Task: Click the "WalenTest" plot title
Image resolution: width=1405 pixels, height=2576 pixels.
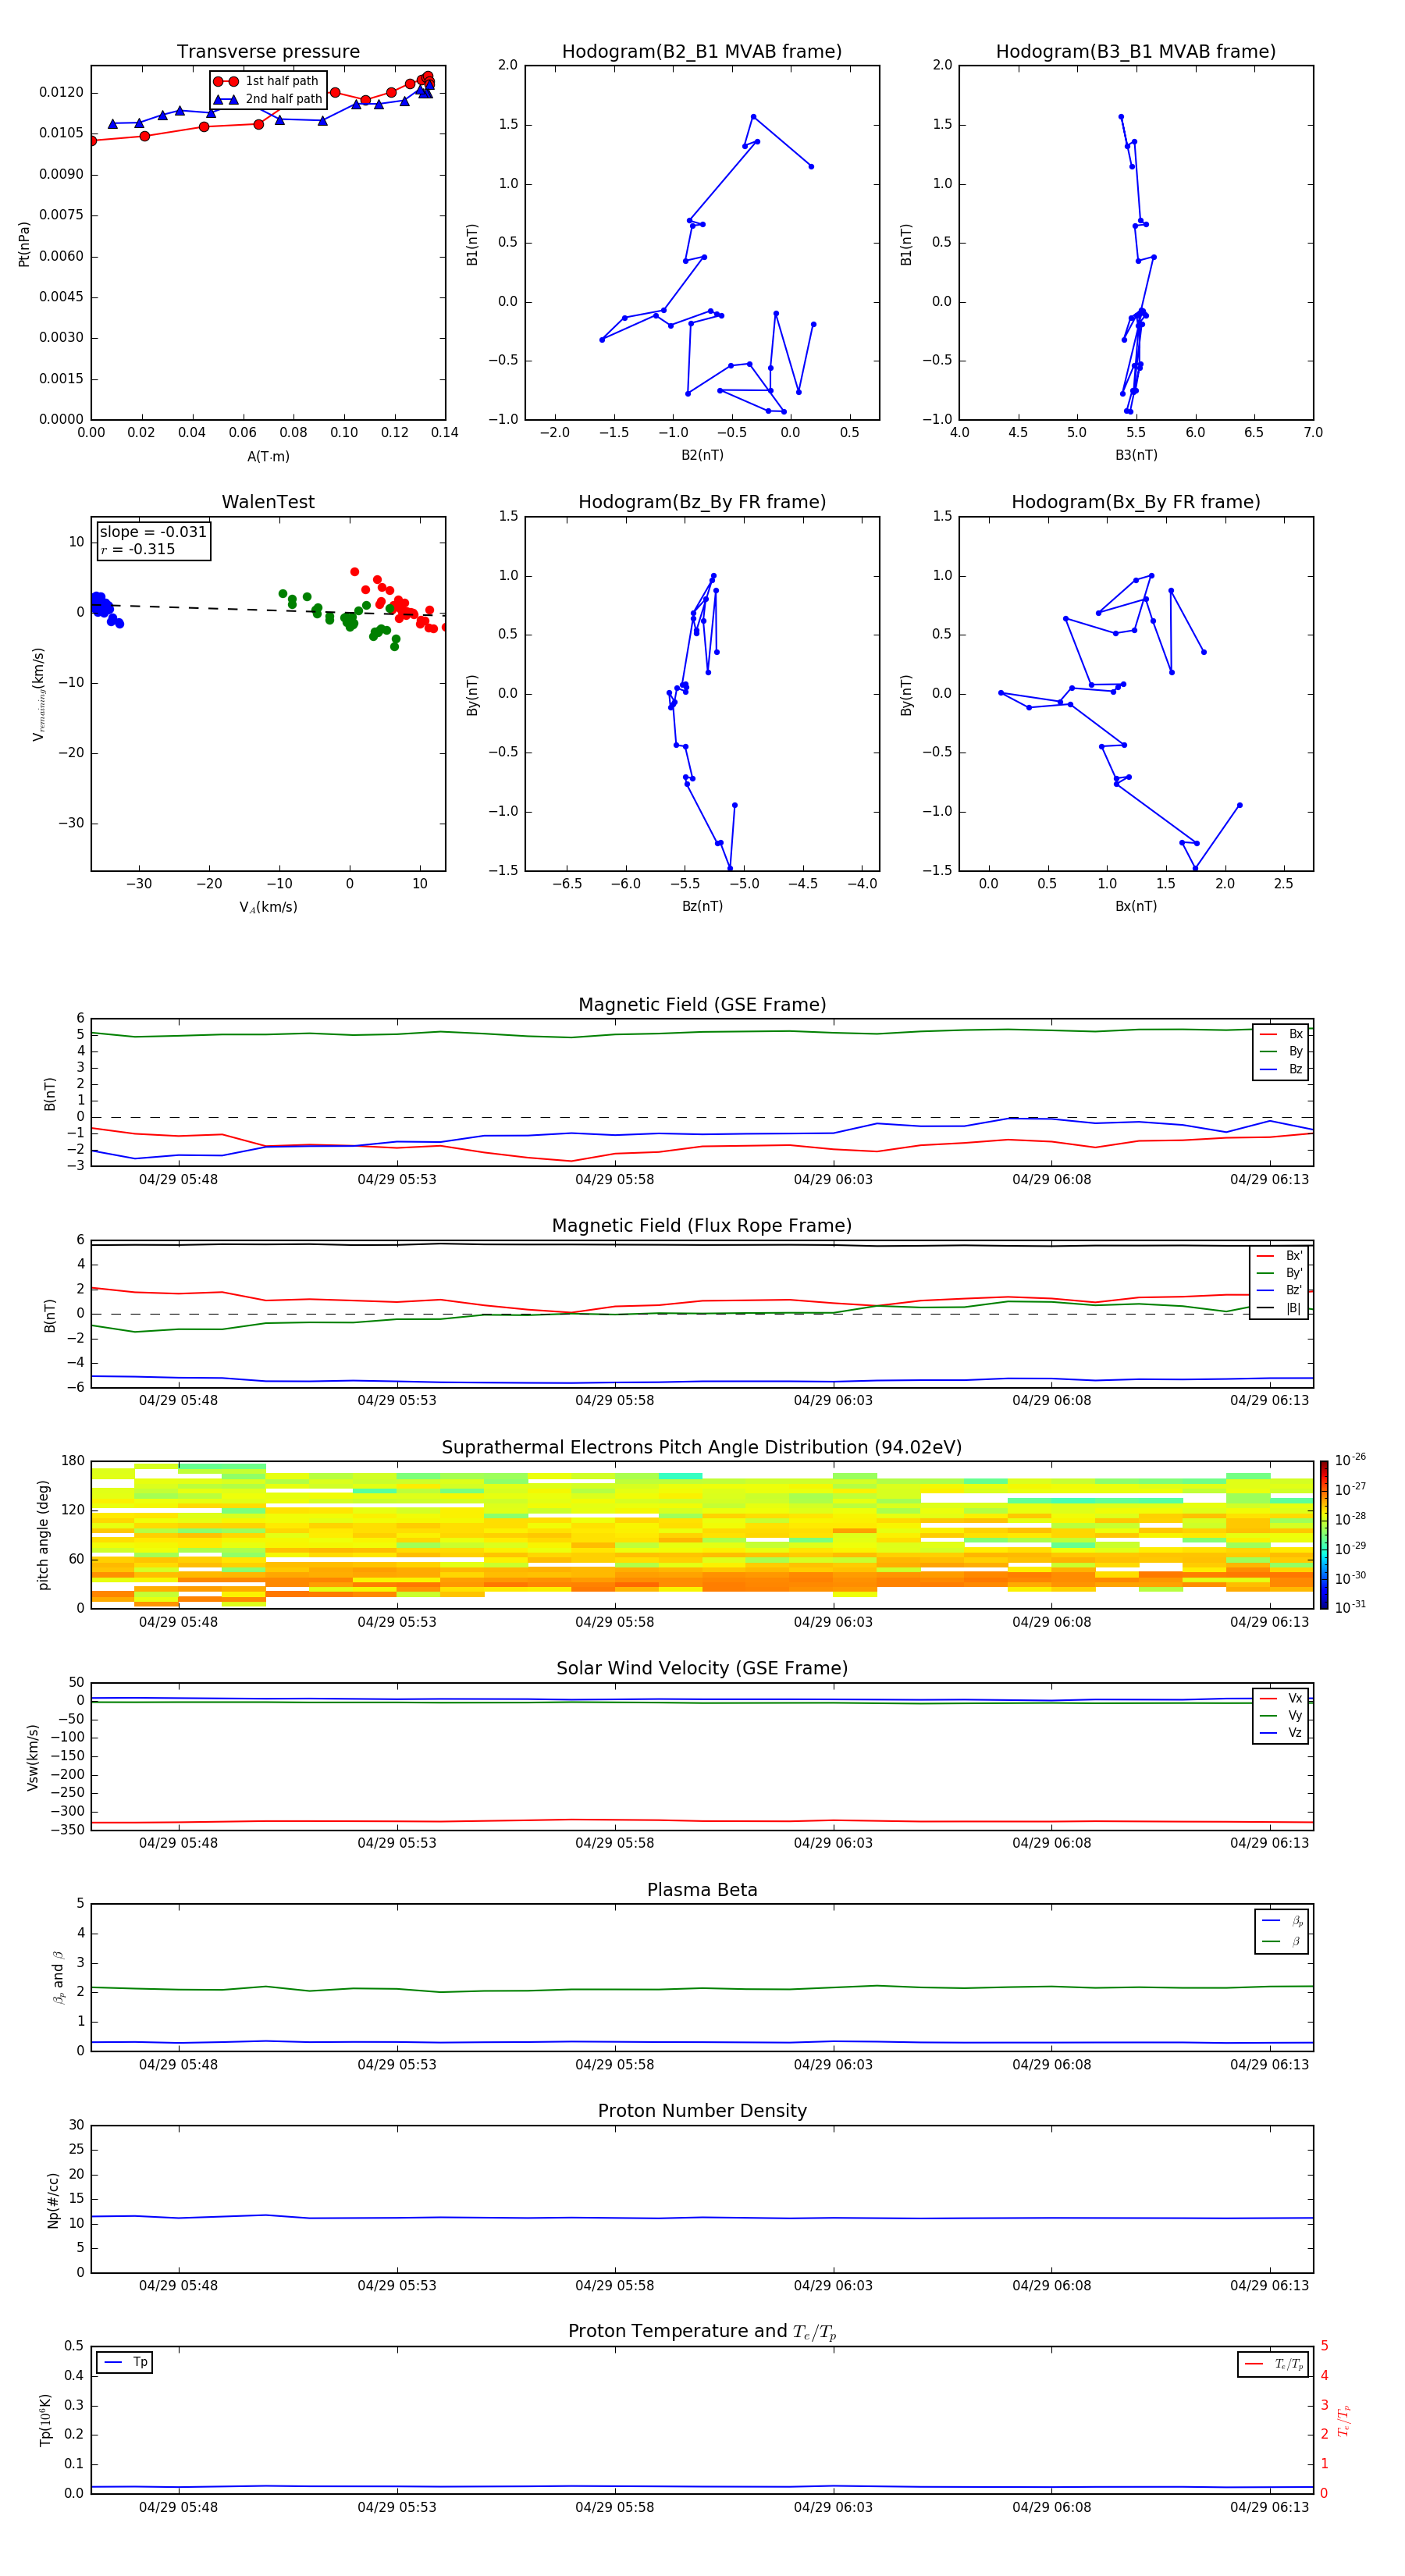Action: pos(268,502)
